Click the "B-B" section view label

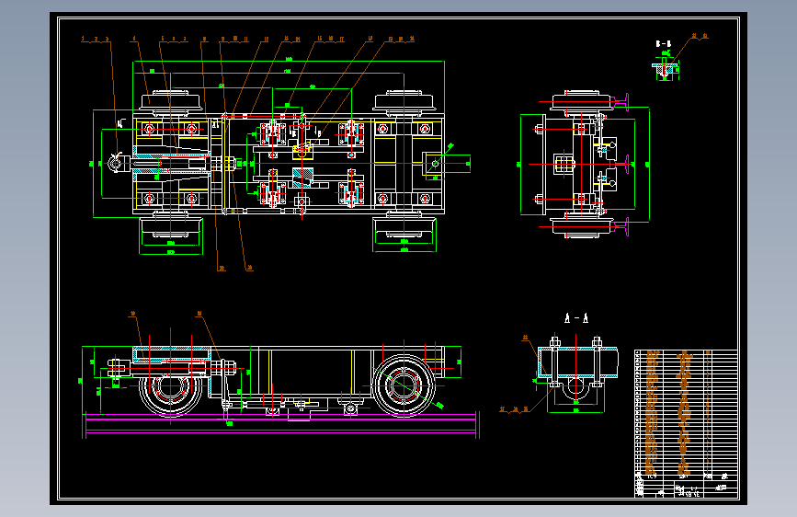[664, 44]
